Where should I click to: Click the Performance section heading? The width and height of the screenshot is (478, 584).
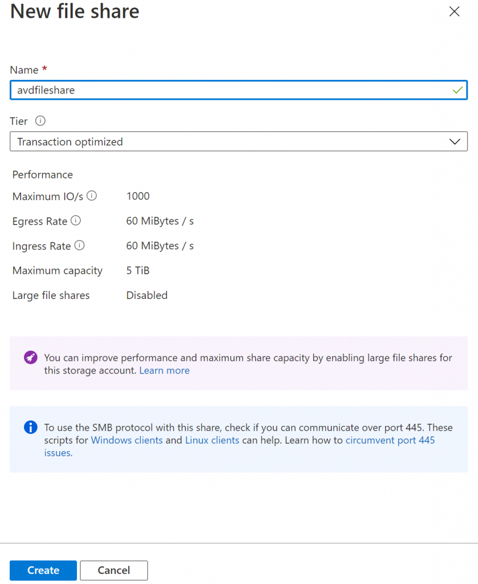42,175
